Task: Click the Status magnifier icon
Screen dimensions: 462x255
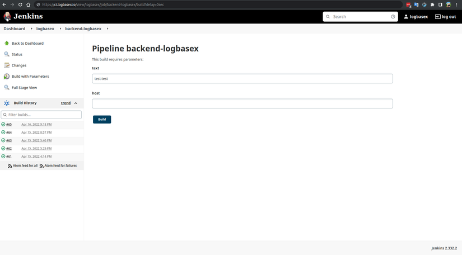Action: click(7, 54)
